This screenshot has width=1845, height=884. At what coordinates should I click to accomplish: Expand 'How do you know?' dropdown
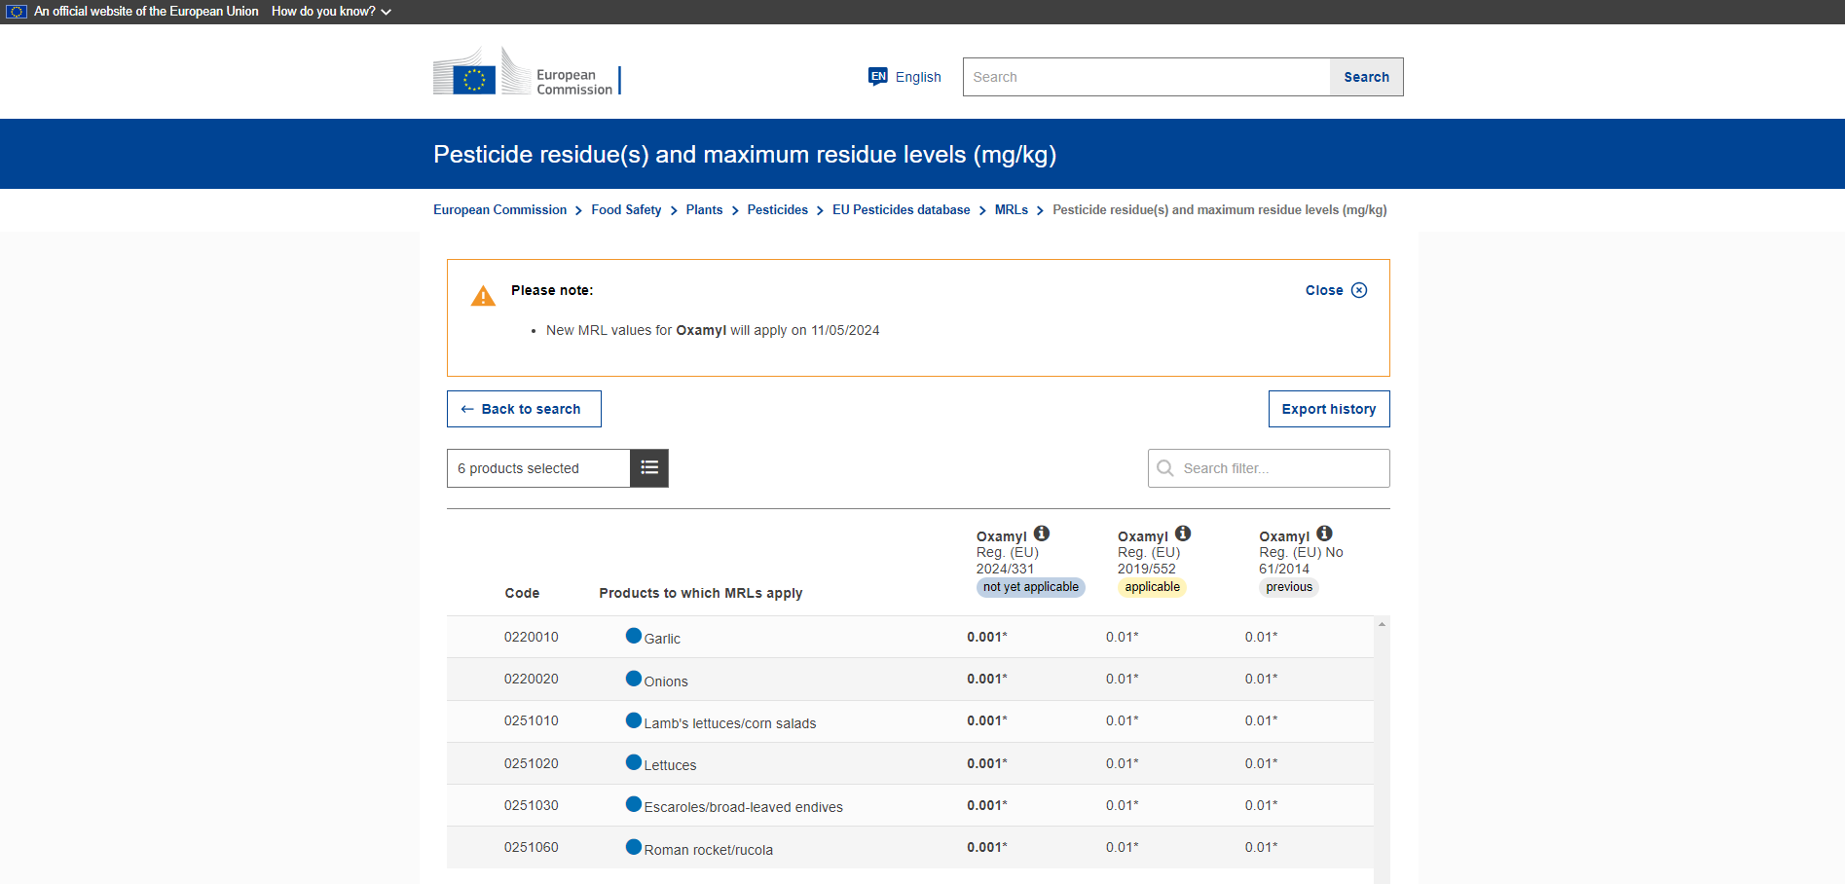[331, 12]
